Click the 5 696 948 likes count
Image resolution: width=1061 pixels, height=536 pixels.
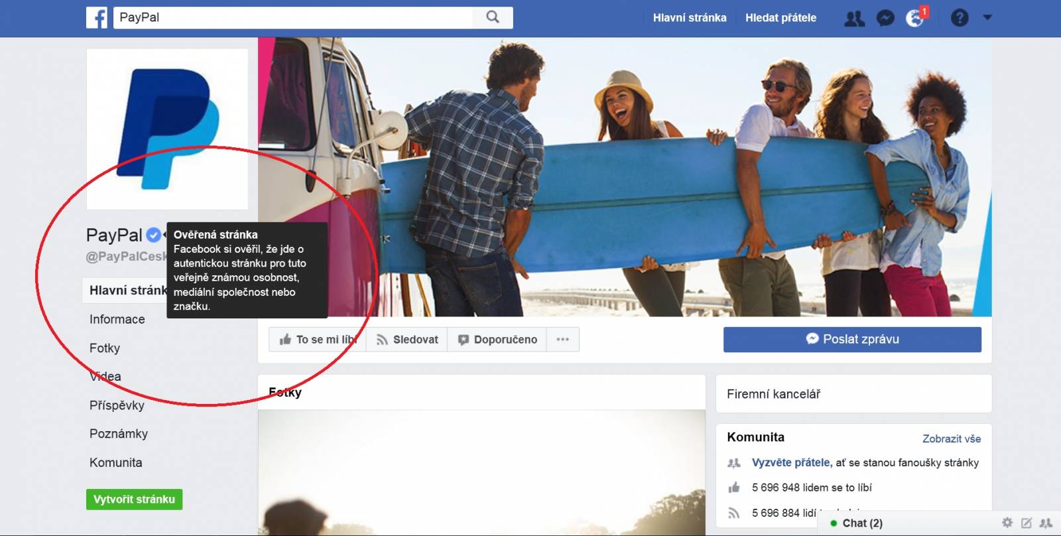coord(812,488)
